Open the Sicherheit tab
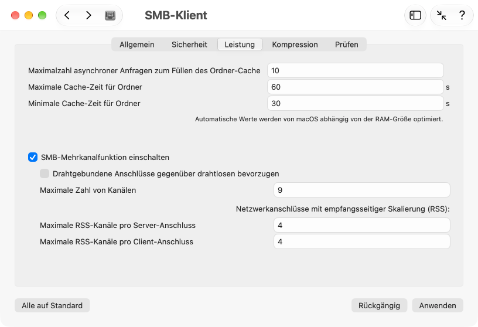 [x=189, y=45]
